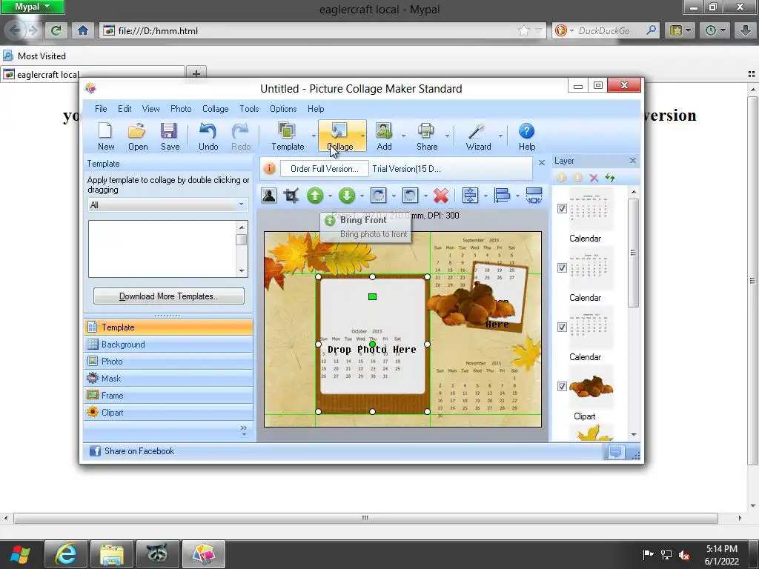Screen dimensions: 759x569
Task: Expand the Template button dropdown arrow
Action: tap(314, 136)
